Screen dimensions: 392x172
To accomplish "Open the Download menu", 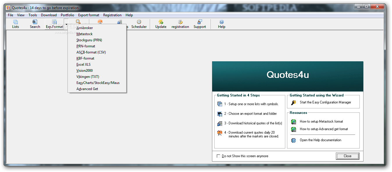I will tap(49, 15).
